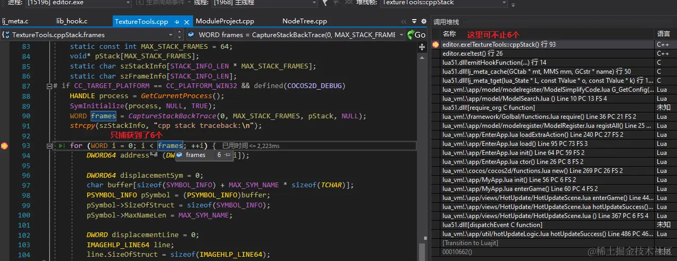
Task: Open the thread dropdown showing [1968]
Action: (x=266, y=3)
